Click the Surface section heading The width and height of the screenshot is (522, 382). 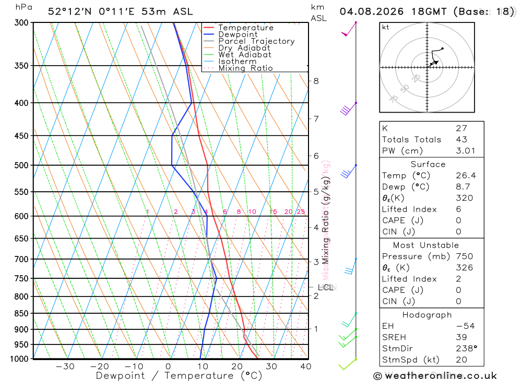click(428, 164)
